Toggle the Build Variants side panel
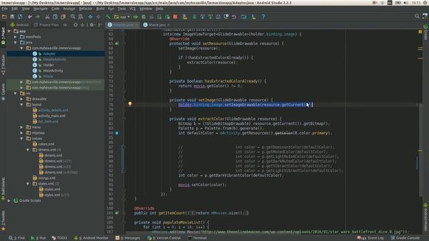The height and width of the screenshot is (241, 429). [x=3, y=189]
